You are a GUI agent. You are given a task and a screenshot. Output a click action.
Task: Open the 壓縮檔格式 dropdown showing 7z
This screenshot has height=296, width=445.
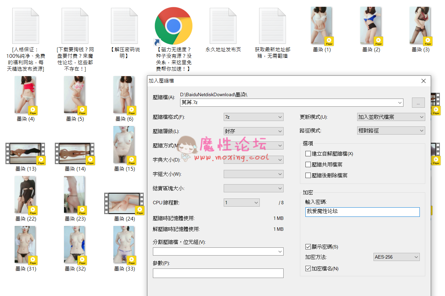254,117
